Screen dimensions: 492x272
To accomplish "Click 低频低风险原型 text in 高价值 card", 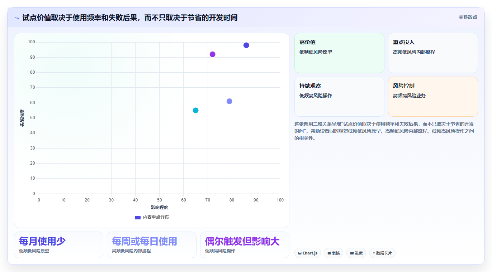I will point(316,52).
